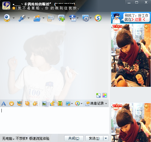Open the 极速浏览体验 promo link

click(x=39, y=139)
